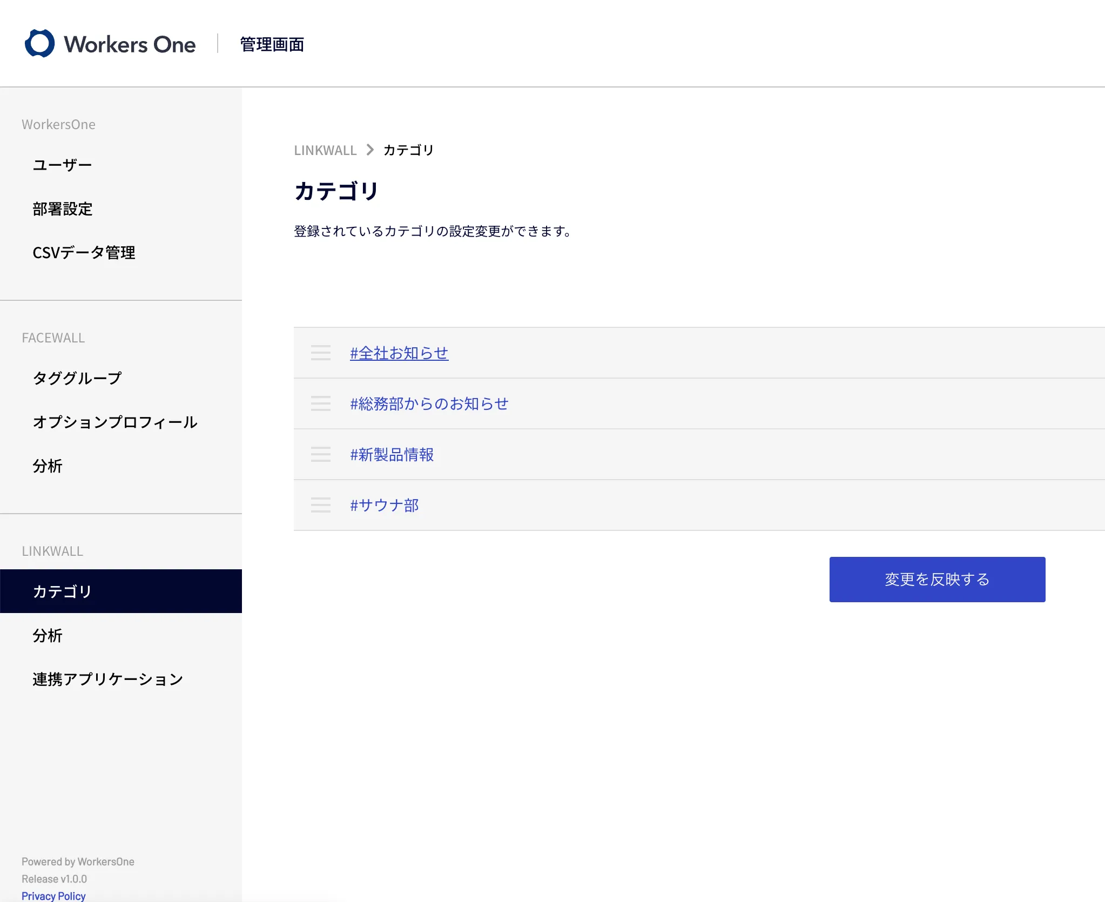
Task: Click the WorkersOne sidebar section label
Action: coord(58,124)
